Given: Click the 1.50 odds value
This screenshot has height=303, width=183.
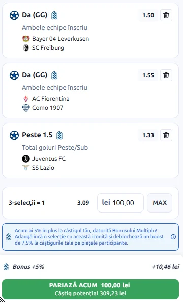Looking at the screenshot, I should click(148, 15).
